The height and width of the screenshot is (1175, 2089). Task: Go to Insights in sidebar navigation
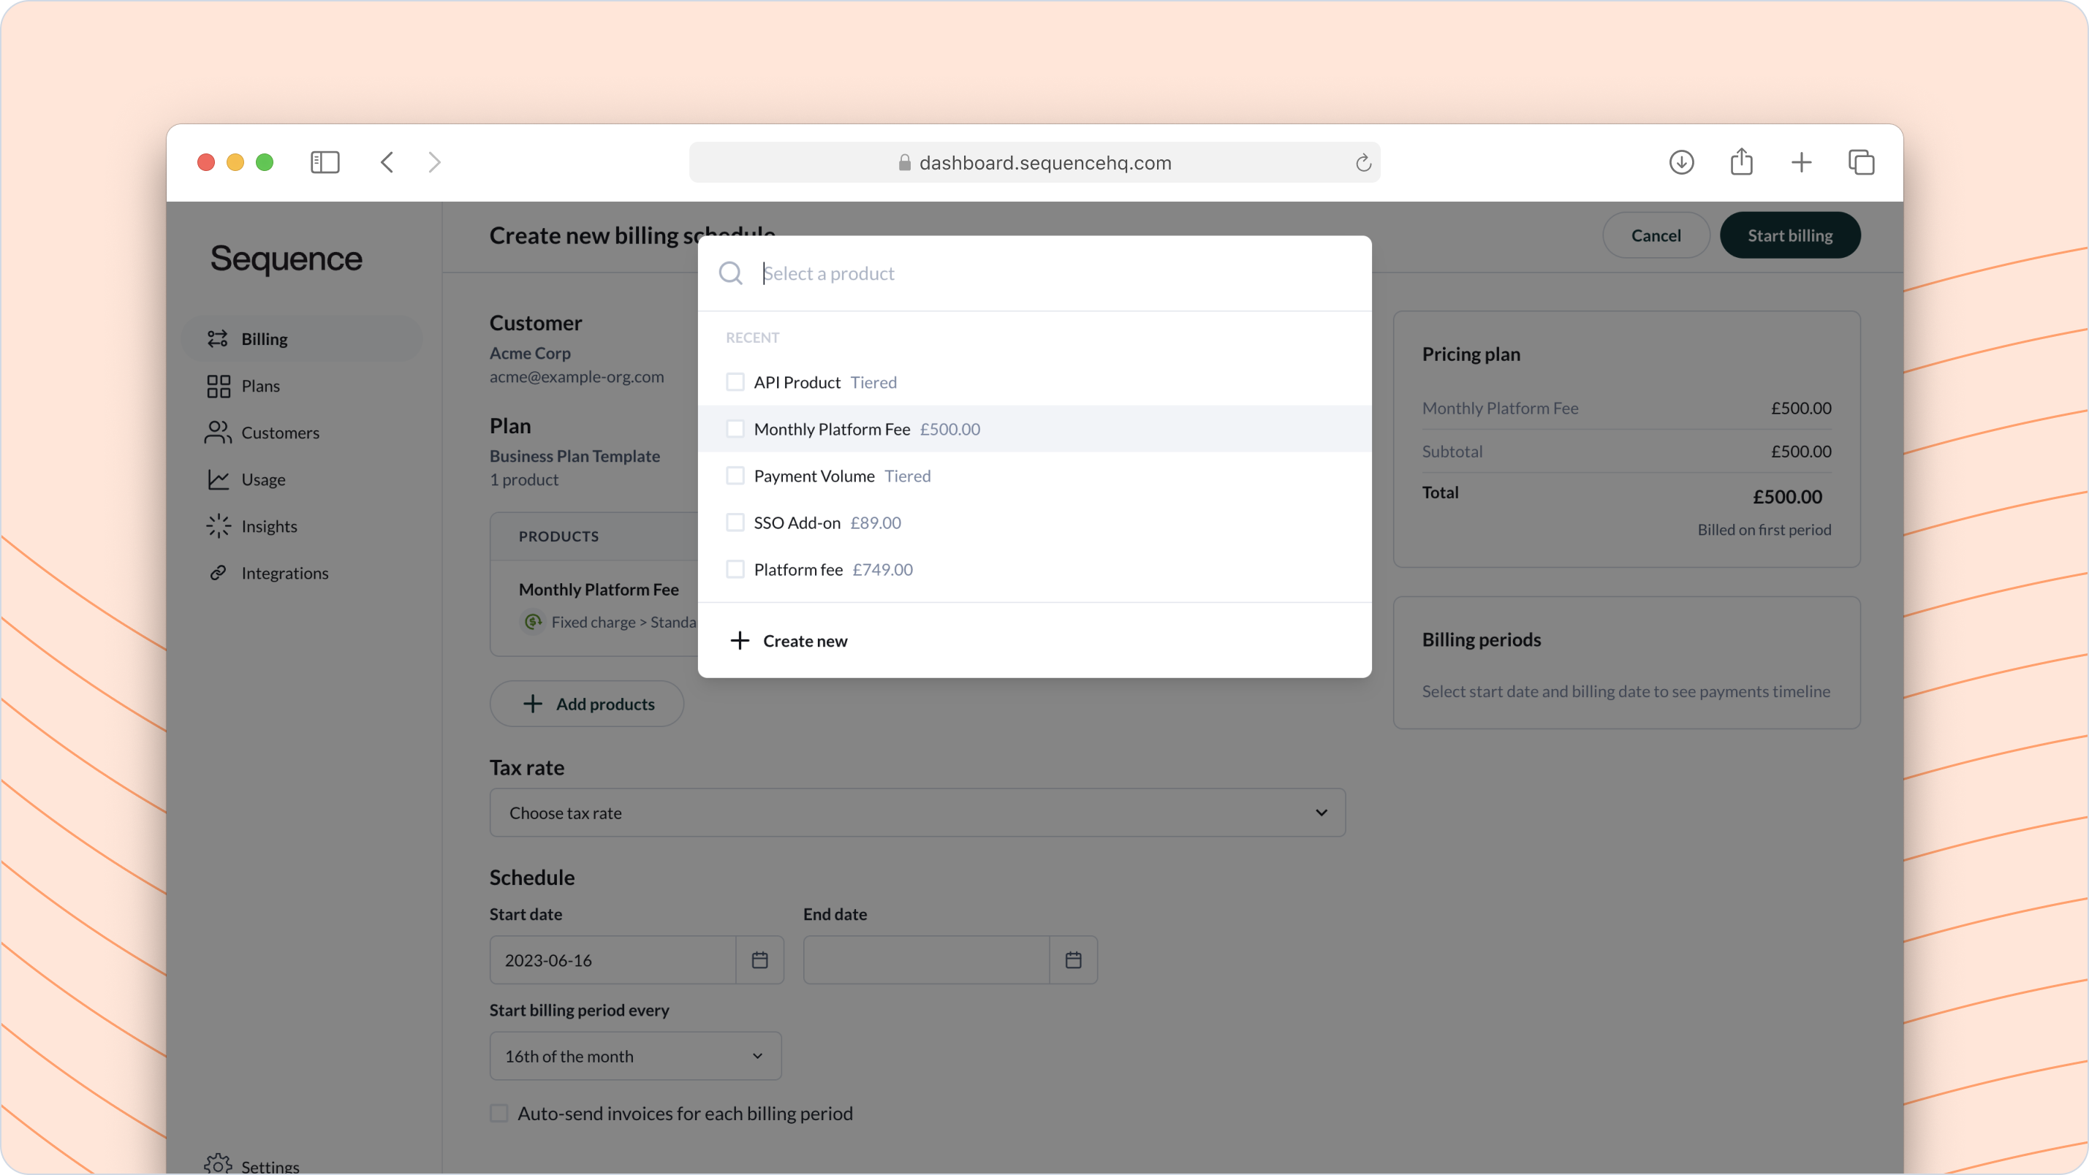tap(268, 526)
